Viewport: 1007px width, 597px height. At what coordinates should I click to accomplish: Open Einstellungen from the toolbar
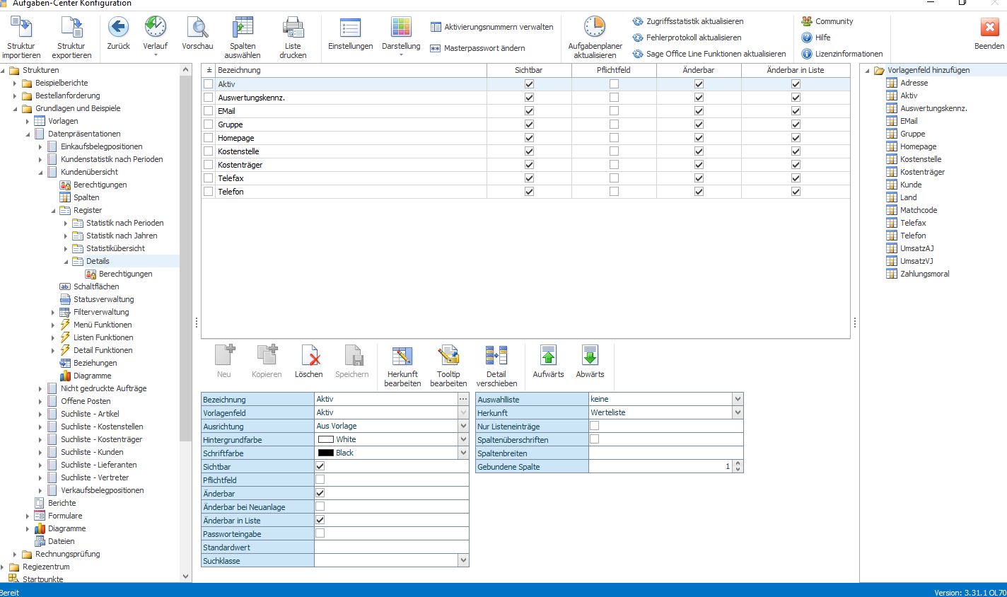point(350,27)
